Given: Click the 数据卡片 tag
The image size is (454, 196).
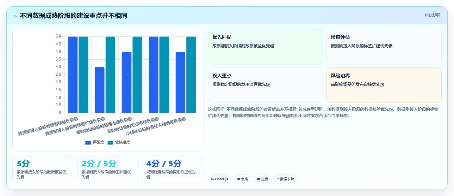Looking at the screenshot, I should 285,179.
